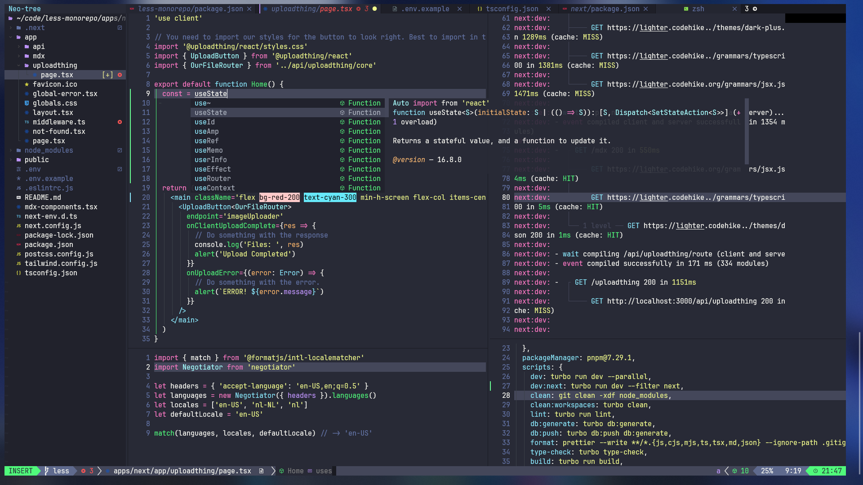This screenshot has height=485, width=863.
Task: Click the Home breadcrumb in the statusline
Action: click(295, 471)
